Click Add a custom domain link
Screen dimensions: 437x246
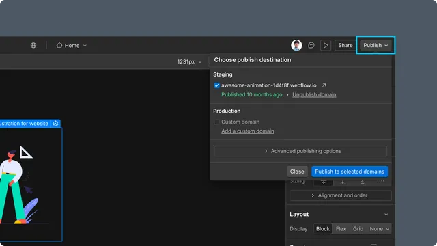[x=247, y=131]
